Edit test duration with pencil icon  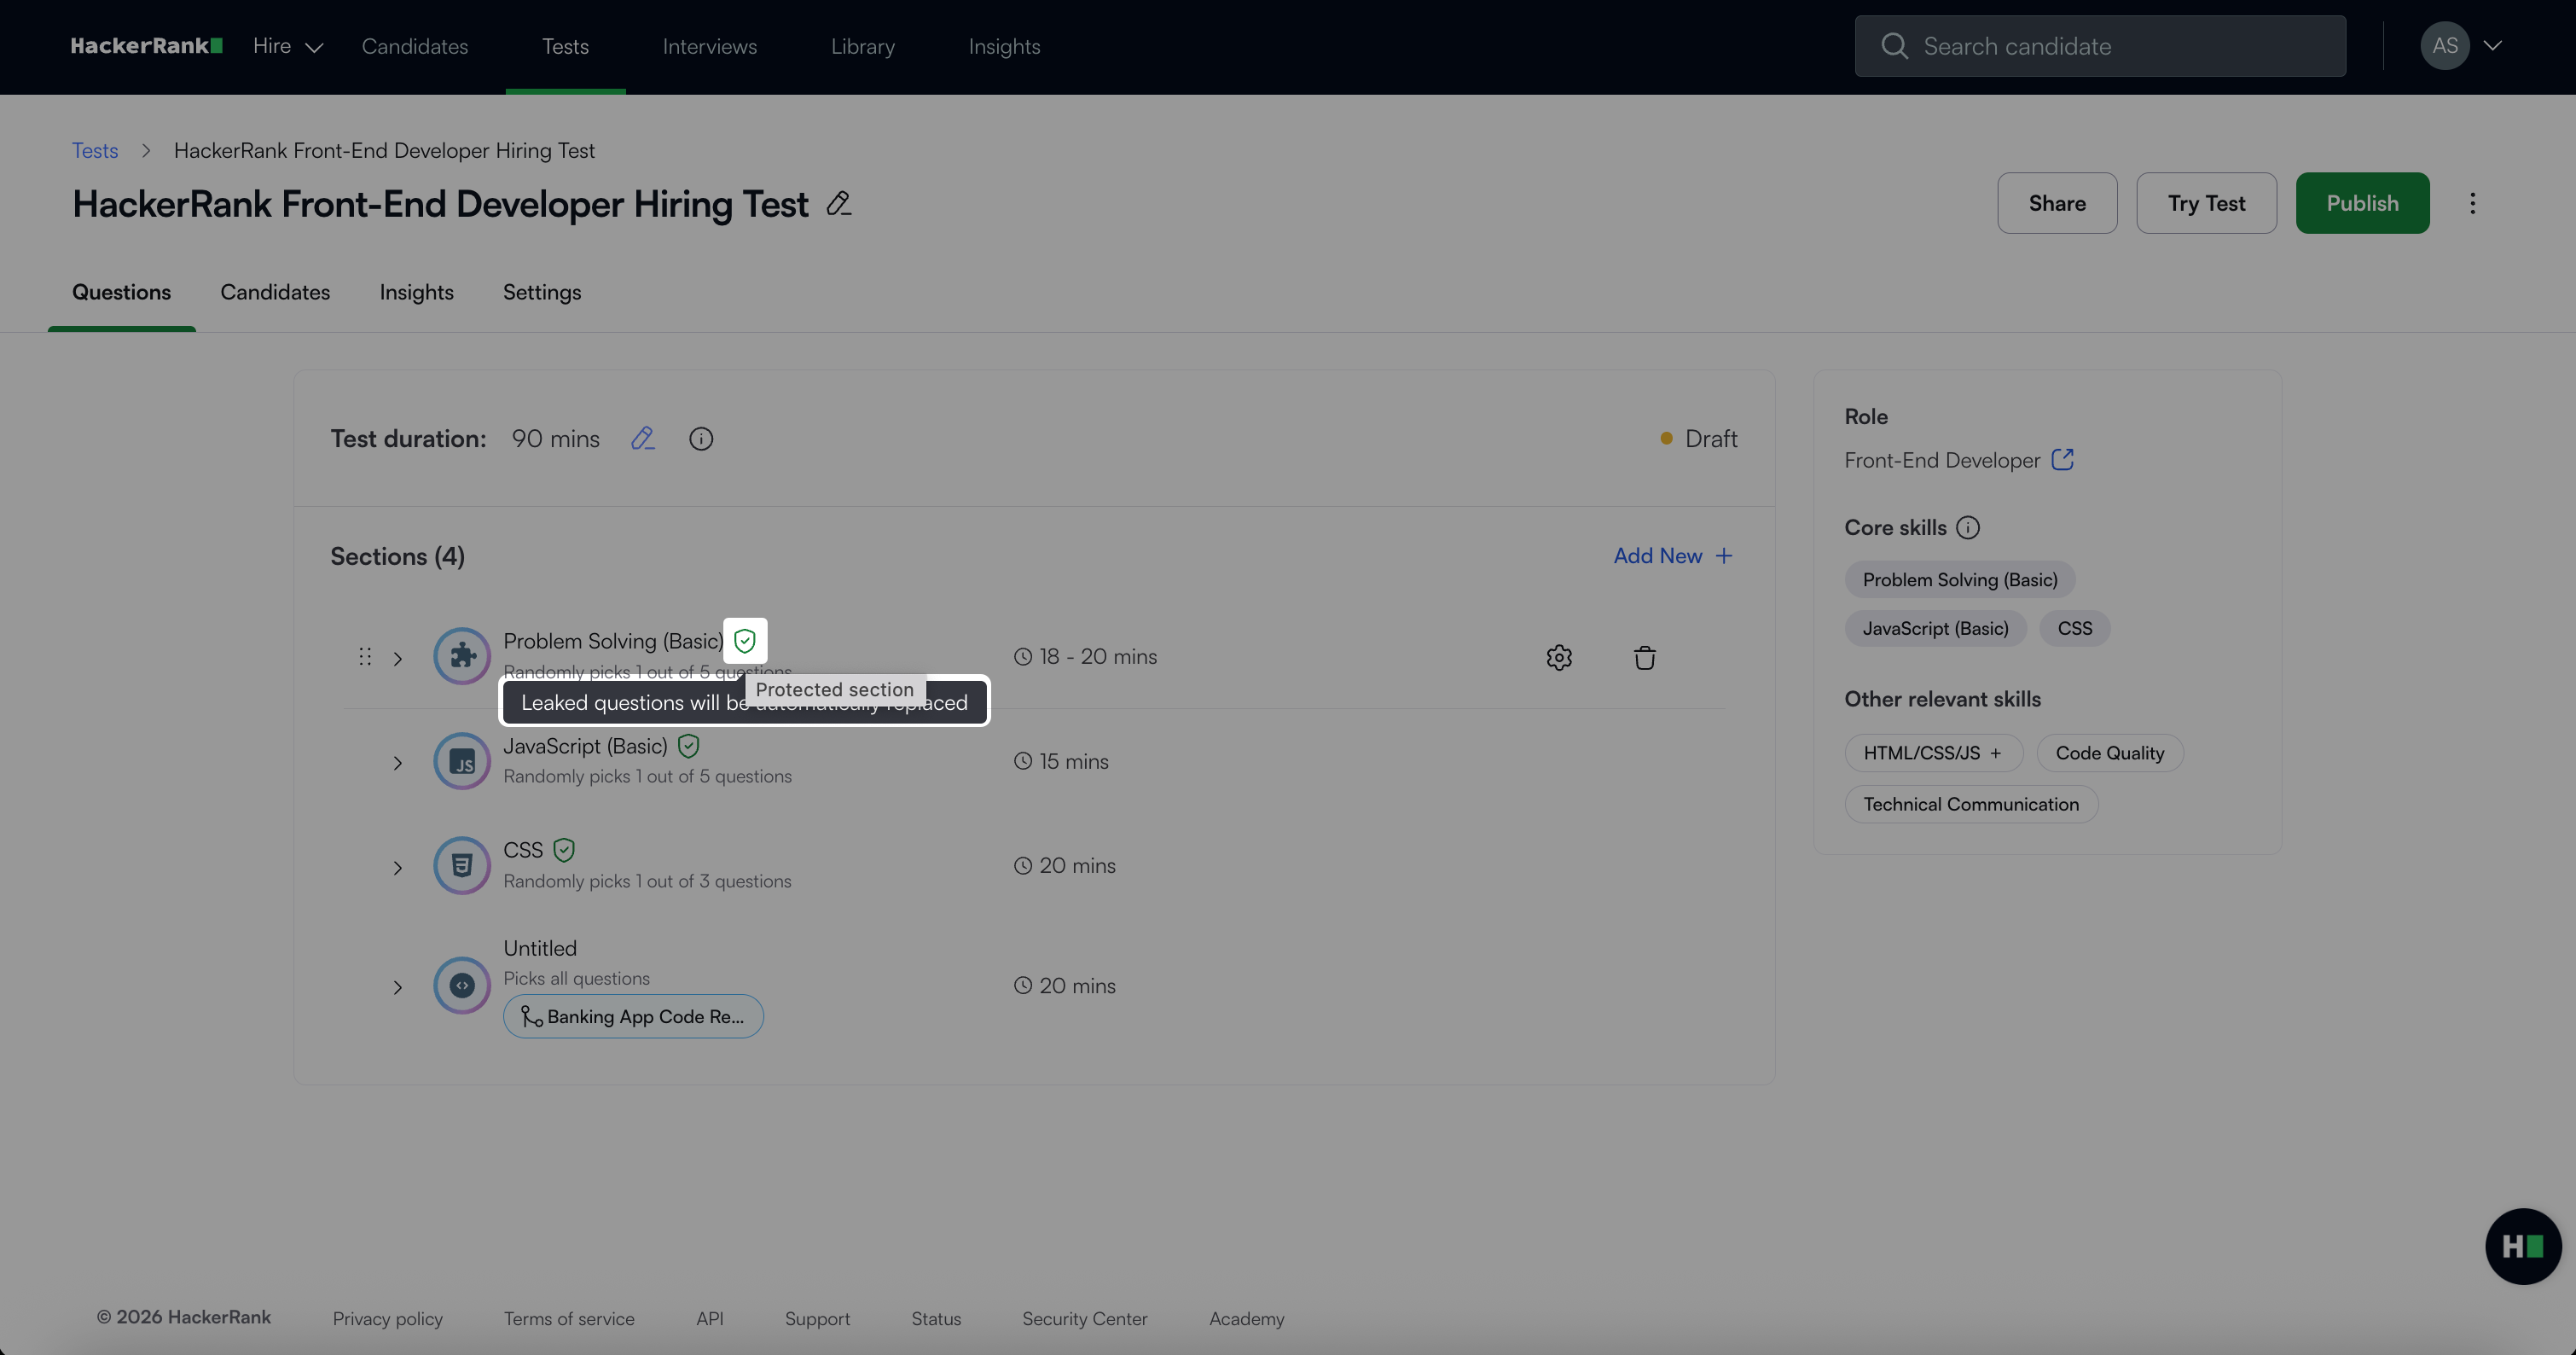coord(643,439)
